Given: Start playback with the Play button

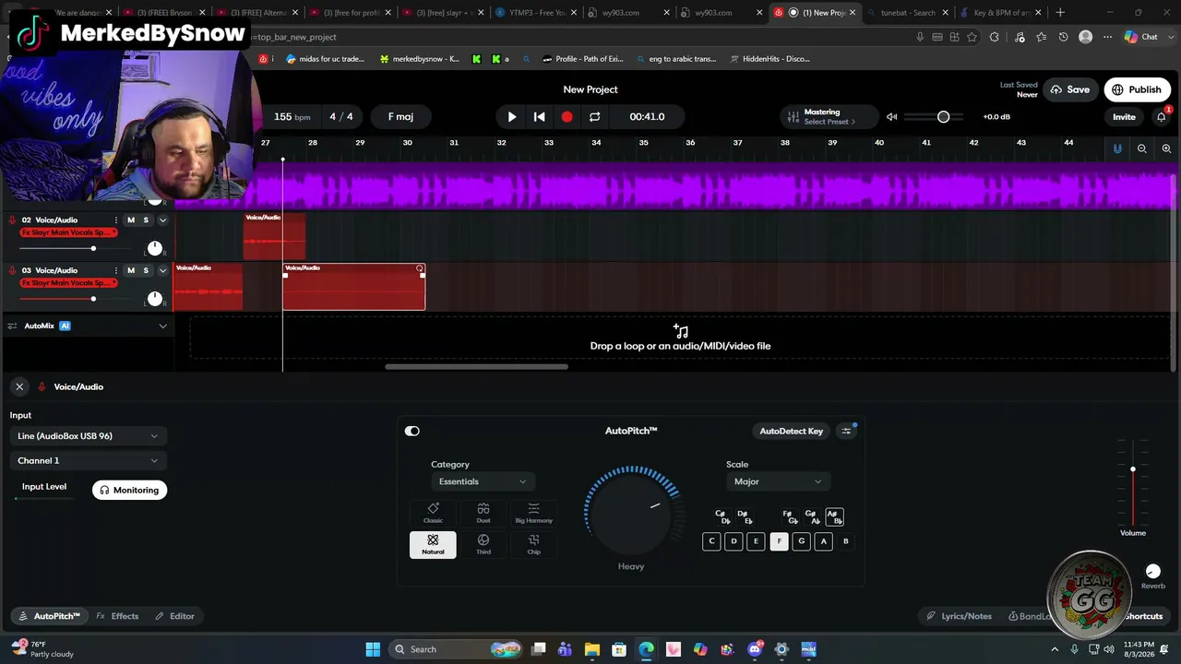Looking at the screenshot, I should (x=512, y=117).
